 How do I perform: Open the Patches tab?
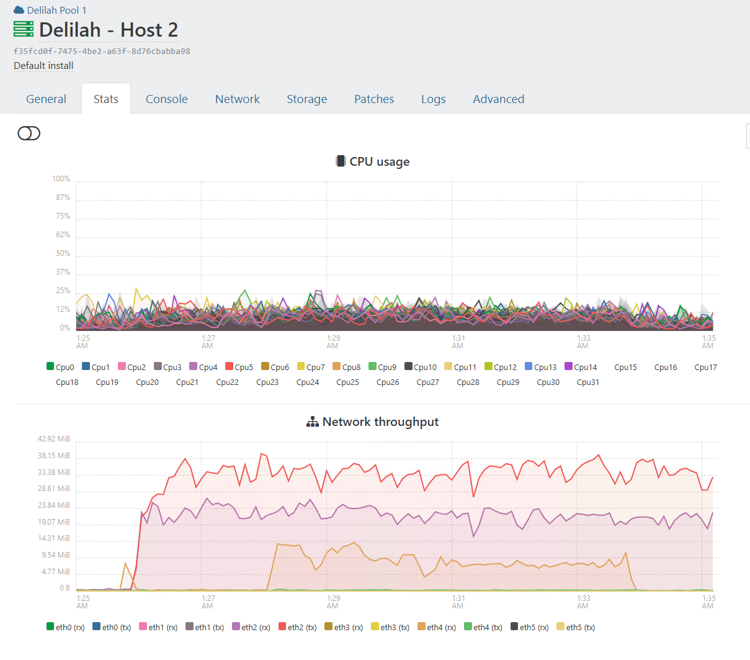point(374,99)
